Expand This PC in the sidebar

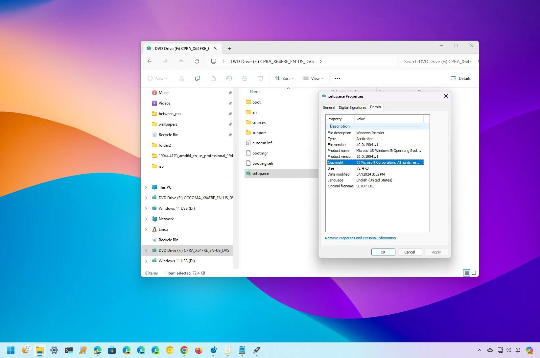pos(146,187)
